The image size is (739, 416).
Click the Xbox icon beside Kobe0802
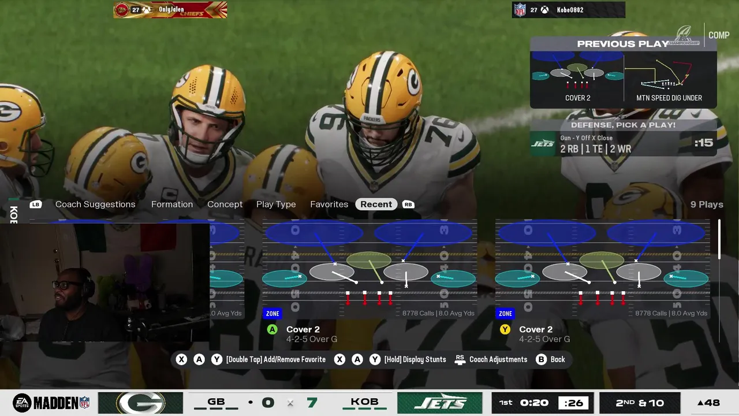click(544, 10)
